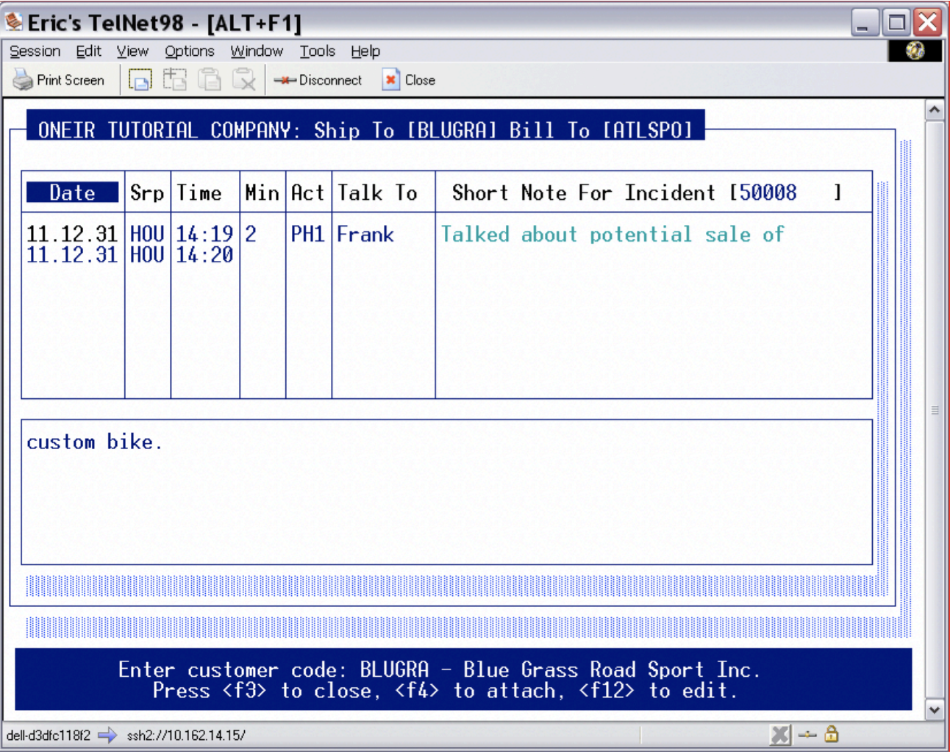Click the padlock security icon in status bar
Viewport: 950px width, 754px height.
pos(832,733)
